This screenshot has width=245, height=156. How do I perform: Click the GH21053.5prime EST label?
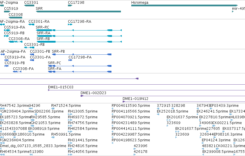pyautogui.click(x=45, y=123)
